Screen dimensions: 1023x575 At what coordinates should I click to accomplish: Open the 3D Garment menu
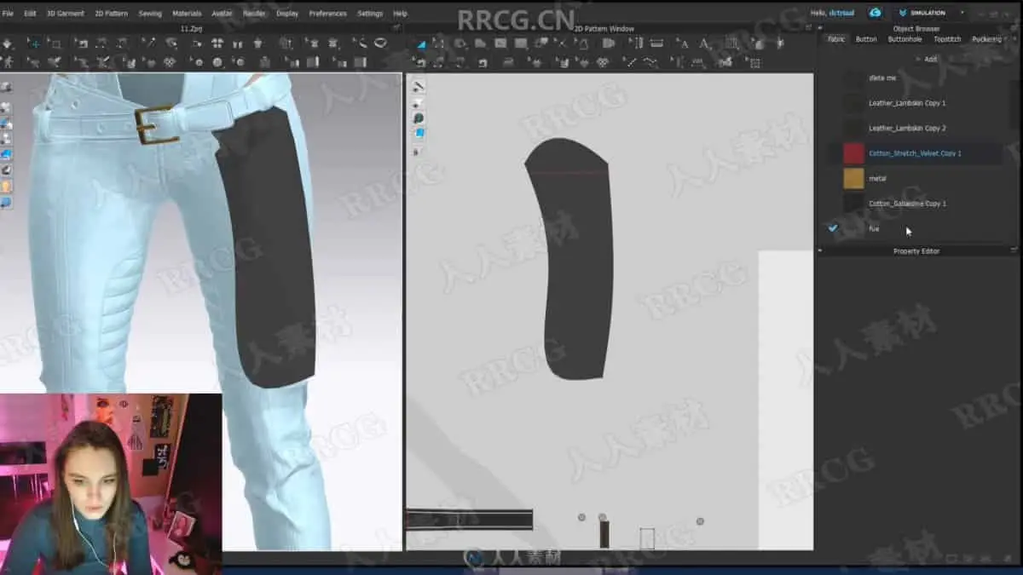[x=65, y=14]
